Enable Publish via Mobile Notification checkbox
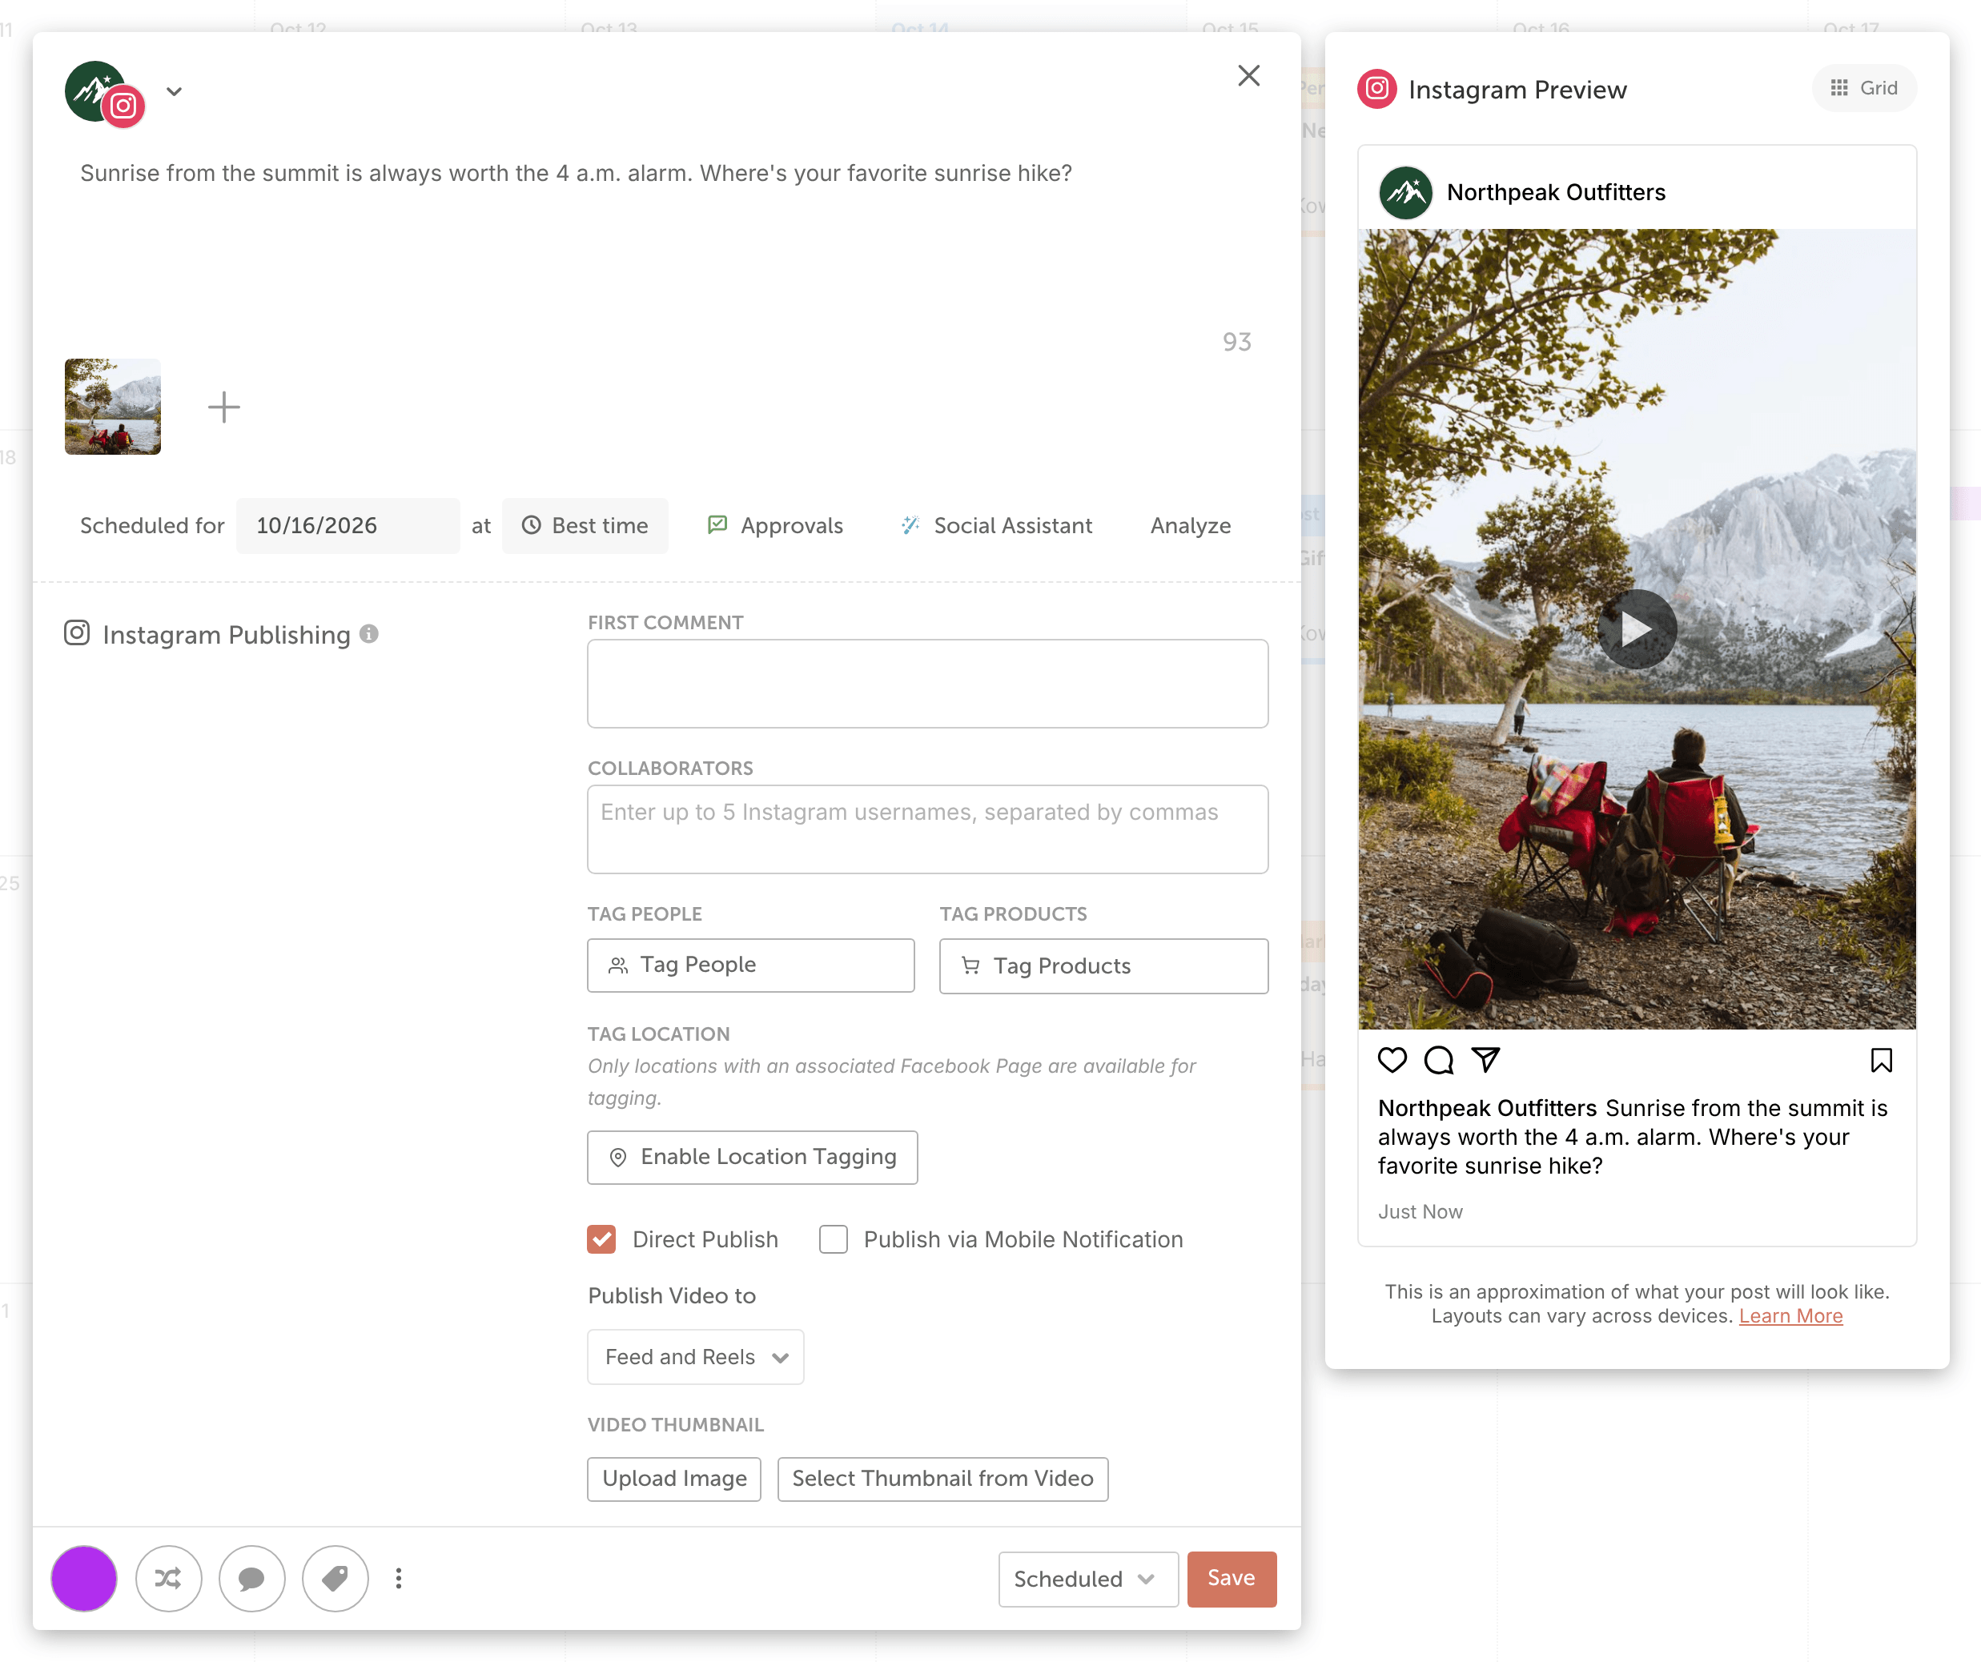Screen dimensions: 1981x1662 [833, 1239]
